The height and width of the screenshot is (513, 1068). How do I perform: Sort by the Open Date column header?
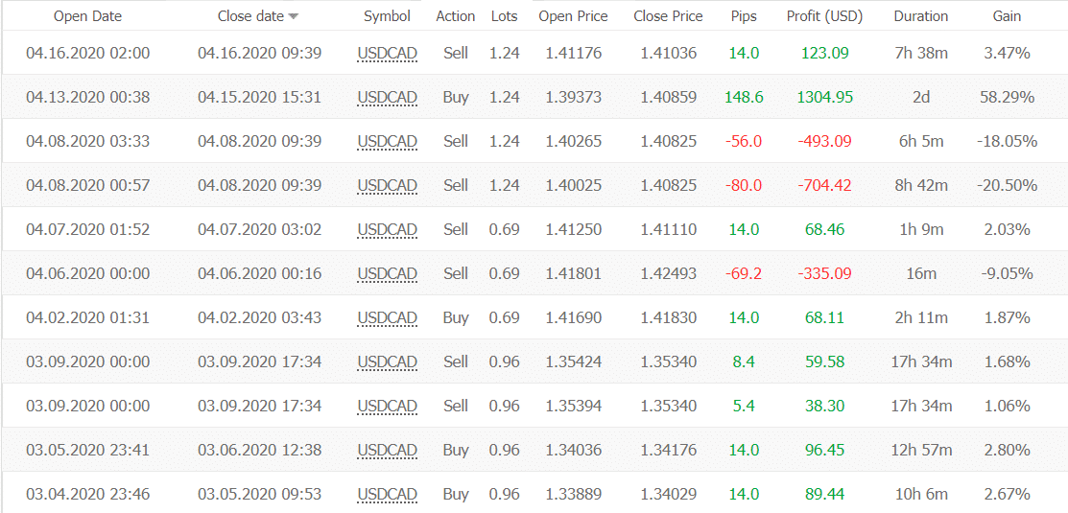coord(88,16)
